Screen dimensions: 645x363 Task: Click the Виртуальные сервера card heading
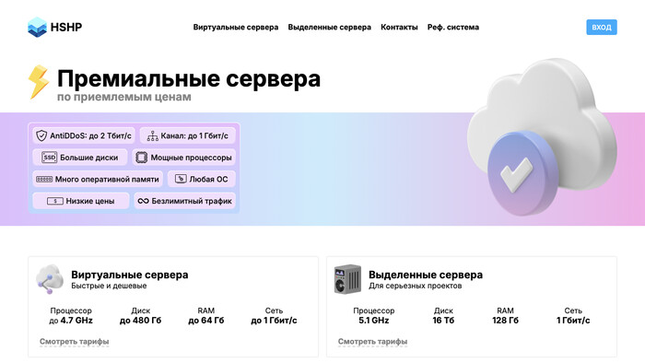coord(130,275)
